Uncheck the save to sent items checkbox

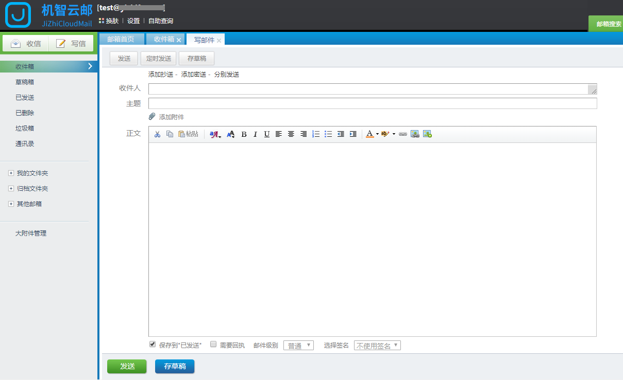coord(153,345)
